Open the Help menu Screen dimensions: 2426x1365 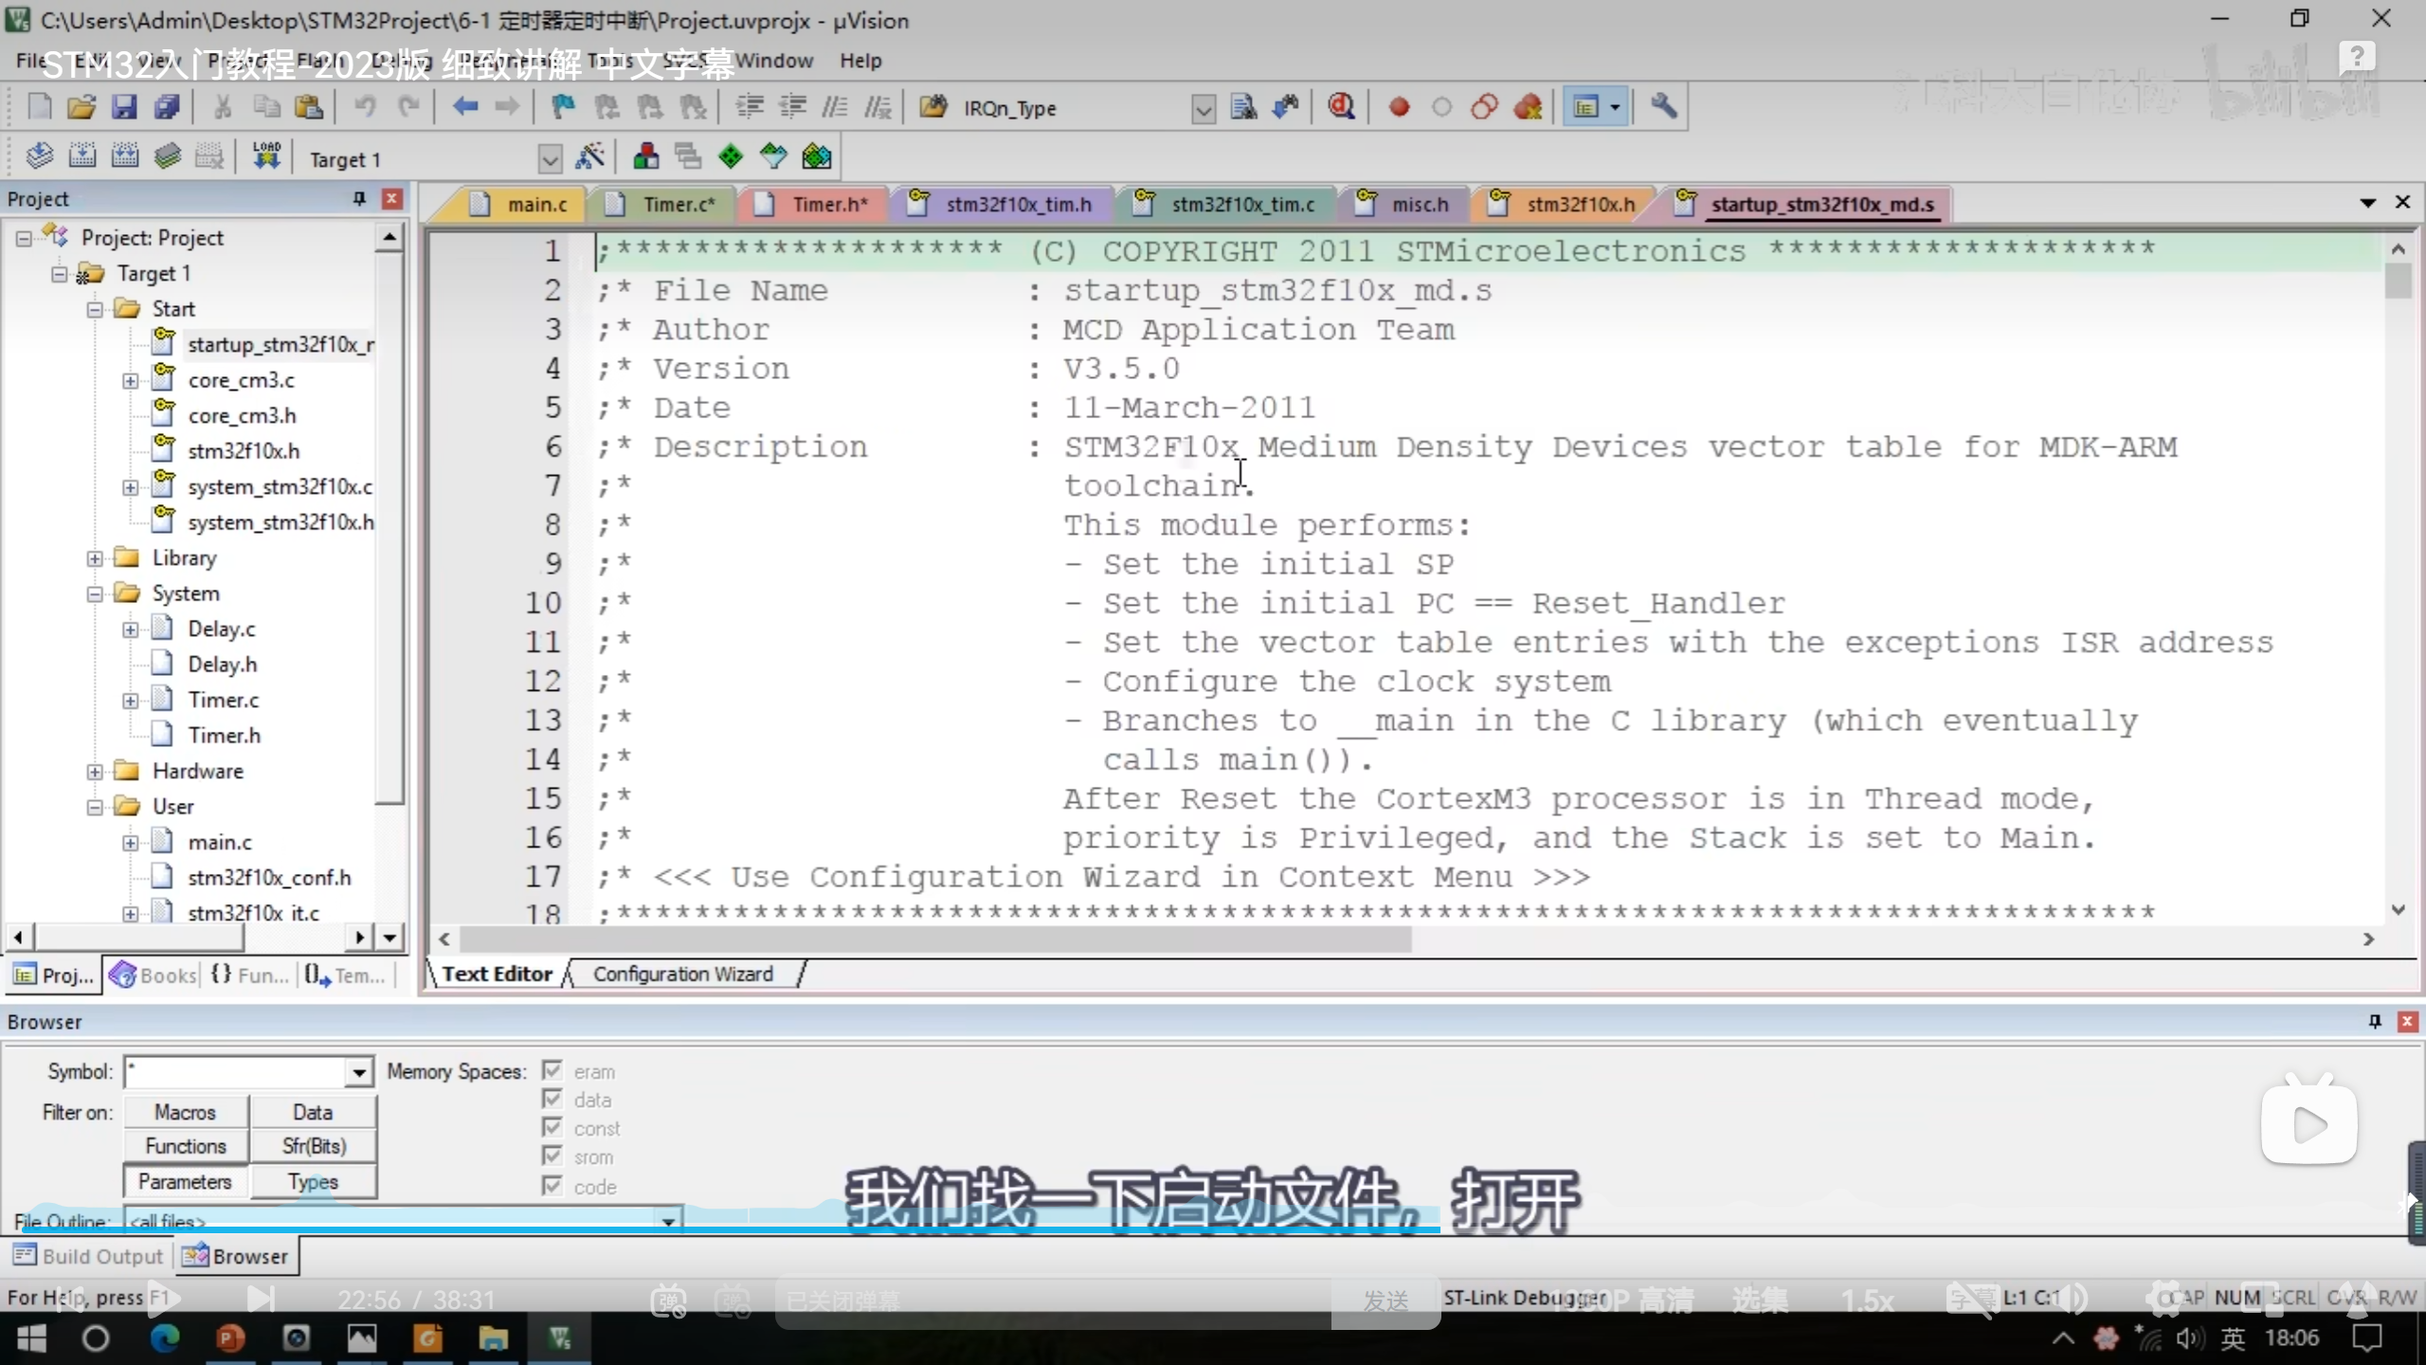coord(860,61)
